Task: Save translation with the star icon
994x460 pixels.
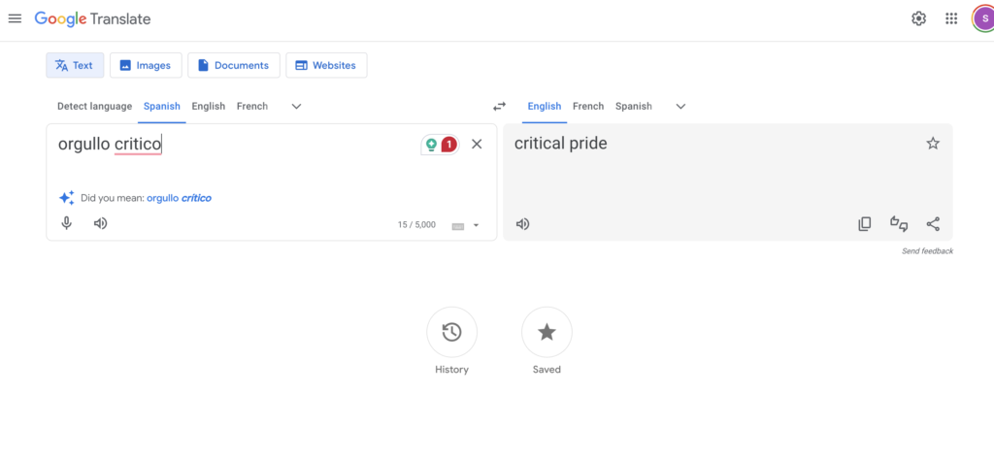Action: [933, 144]
